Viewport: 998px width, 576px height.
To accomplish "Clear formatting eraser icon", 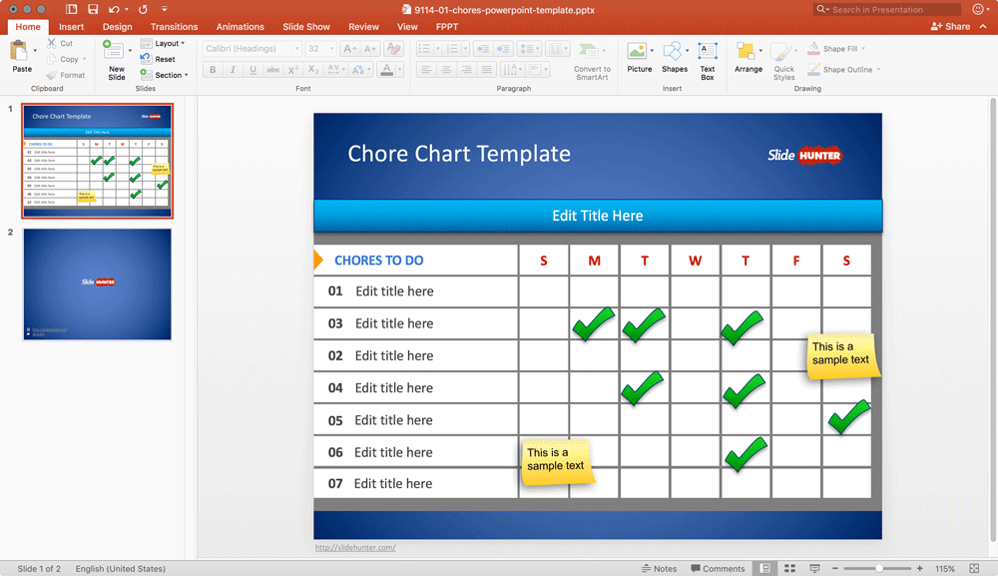I will pos(394,48).
